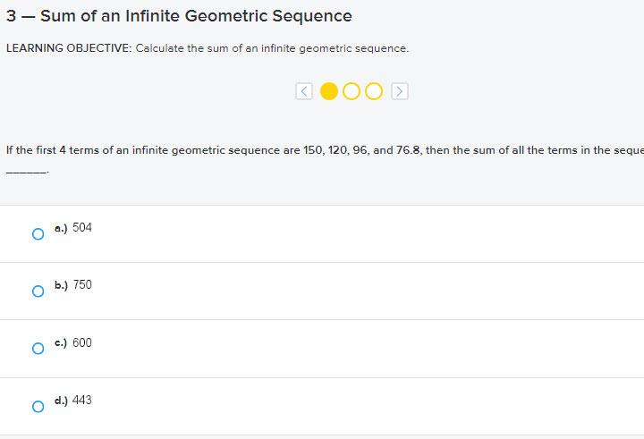Screen dimensions: 644x439
Task: Jump to the third progress dot
Action: (x=374, y=91)
